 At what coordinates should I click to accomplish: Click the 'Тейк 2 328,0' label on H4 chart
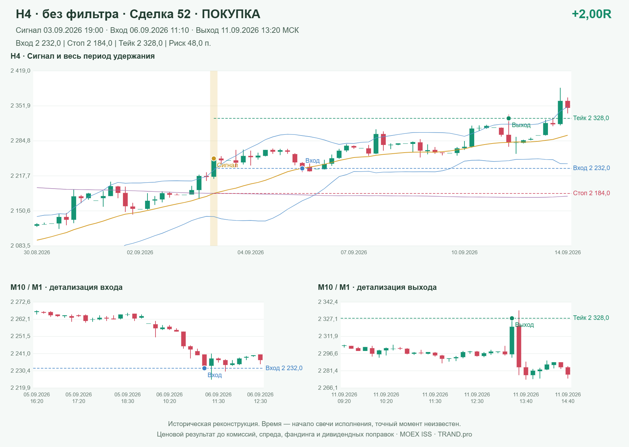[591, 118]
